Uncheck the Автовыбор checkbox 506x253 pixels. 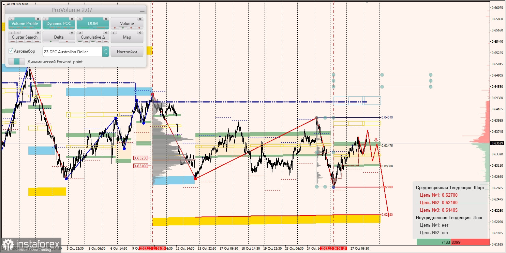pyautogui.click(x=11, y=51)
